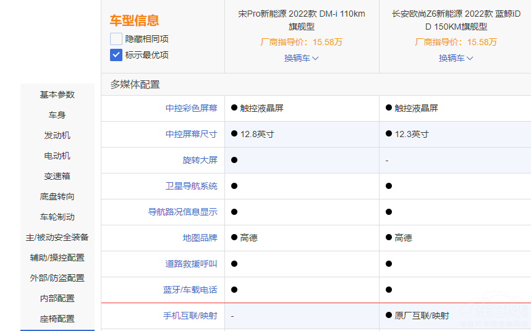Click the 蓝牙/车载电话 parameter link

[x=190, y=290]
